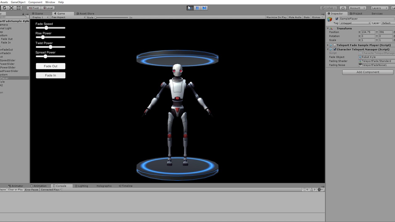The height and width of the screenshot is (222, 395).
Task: Click Character Teleport Manager script icon
Action: [331, 49]
